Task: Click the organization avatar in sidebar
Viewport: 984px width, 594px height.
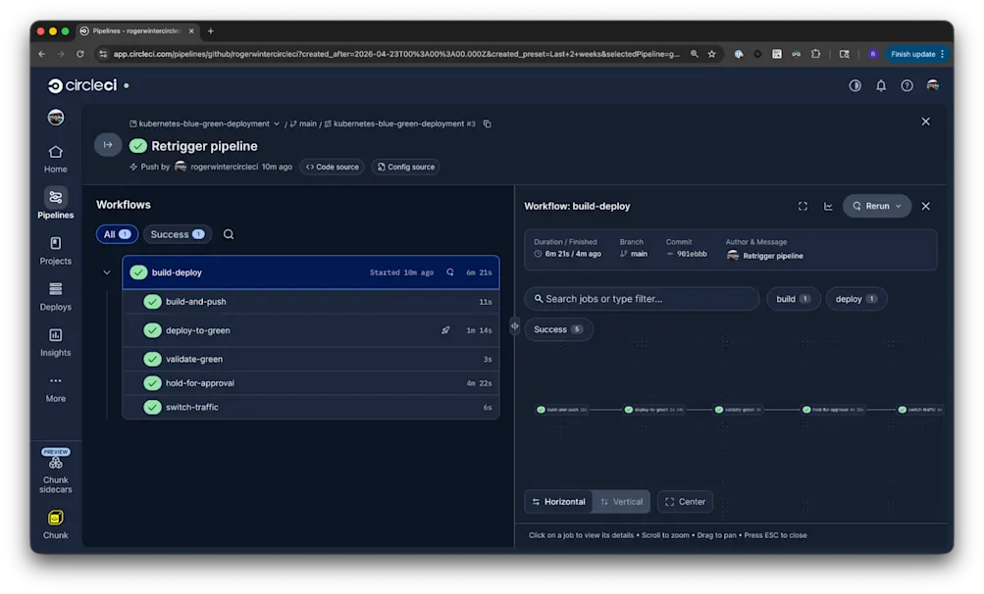Action: point(56,118)
